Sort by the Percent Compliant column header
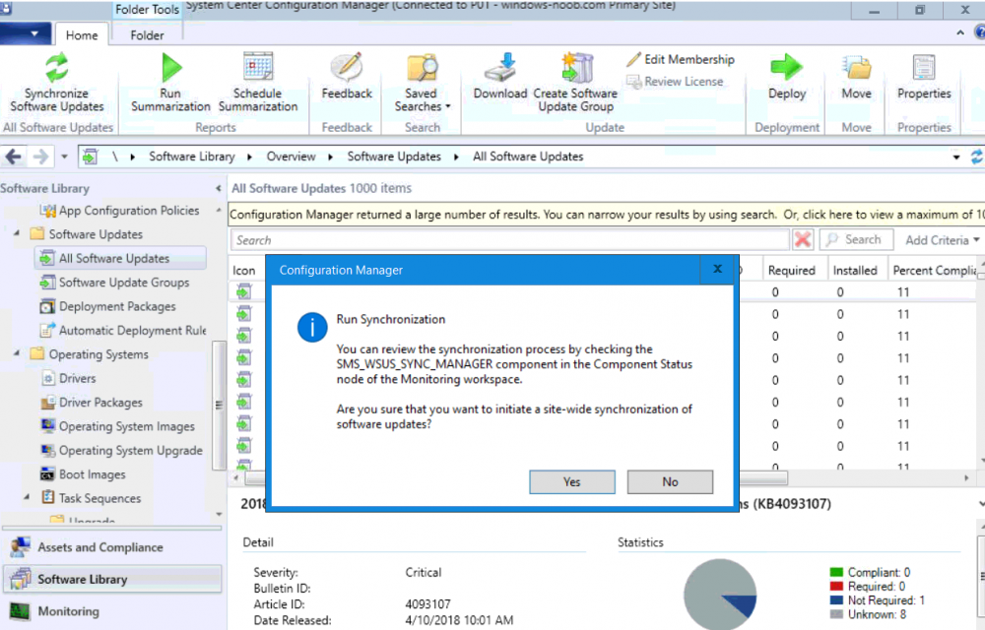Viewport: 985px width, 630px height. (x=935, y=271)
